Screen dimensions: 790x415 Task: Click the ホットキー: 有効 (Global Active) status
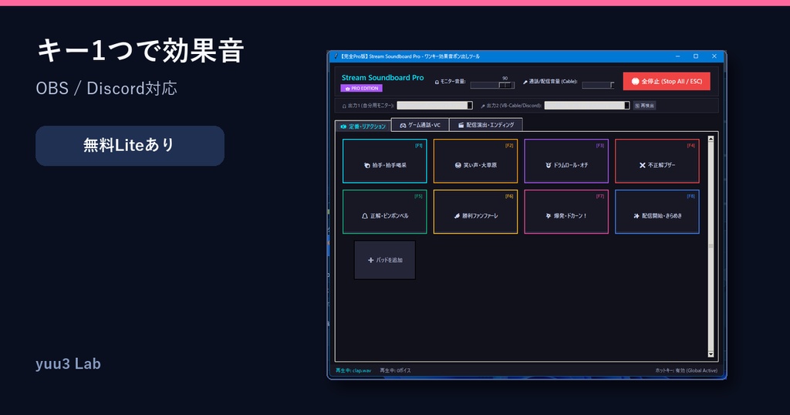point(686,371)
